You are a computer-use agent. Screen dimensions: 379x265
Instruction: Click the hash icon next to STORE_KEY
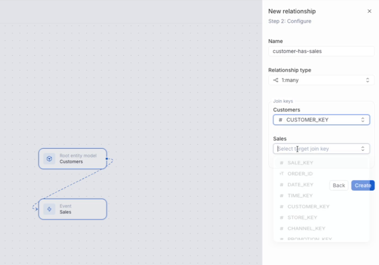(282, 217)
